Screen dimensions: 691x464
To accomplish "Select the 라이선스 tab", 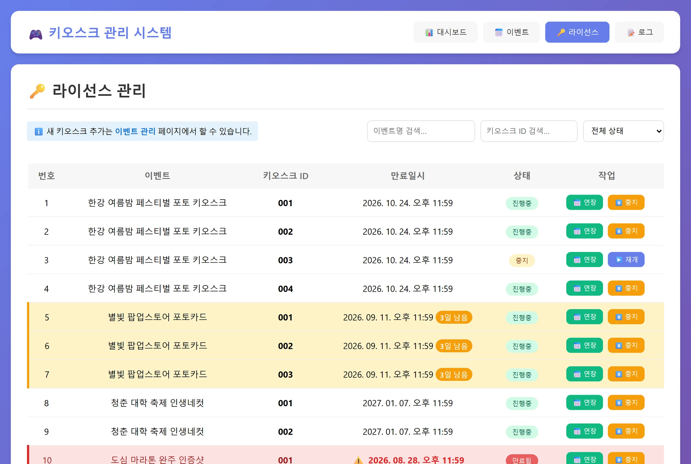I will click(x=577, y=32).
